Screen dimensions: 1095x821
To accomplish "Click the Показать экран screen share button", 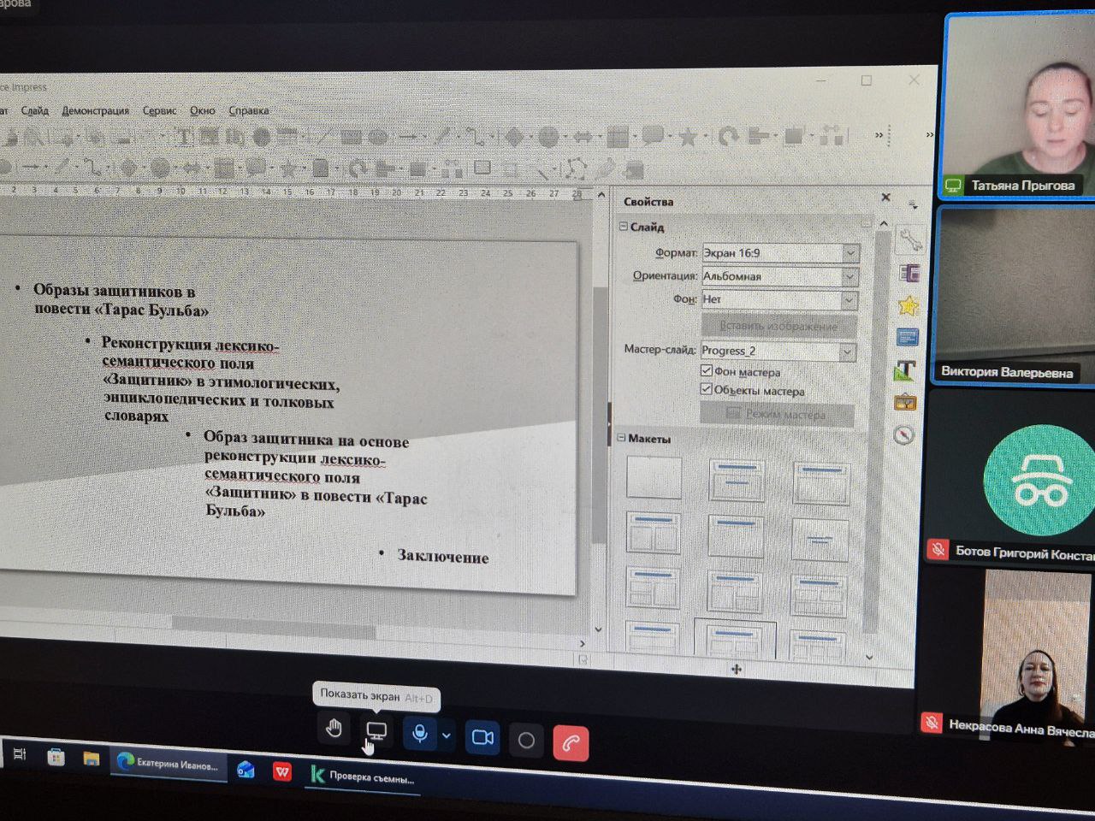I will [376, 732].
